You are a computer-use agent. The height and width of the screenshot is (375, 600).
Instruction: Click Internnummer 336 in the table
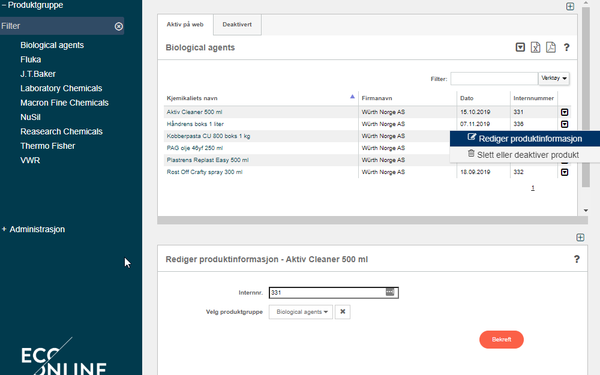coord(518,124)
